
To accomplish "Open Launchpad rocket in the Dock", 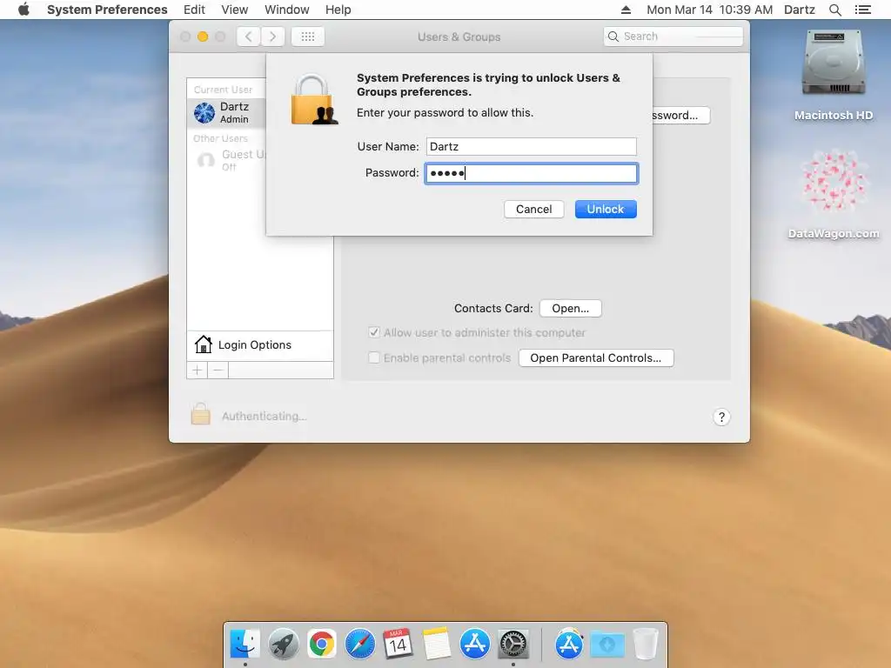I will coord(283,645).
